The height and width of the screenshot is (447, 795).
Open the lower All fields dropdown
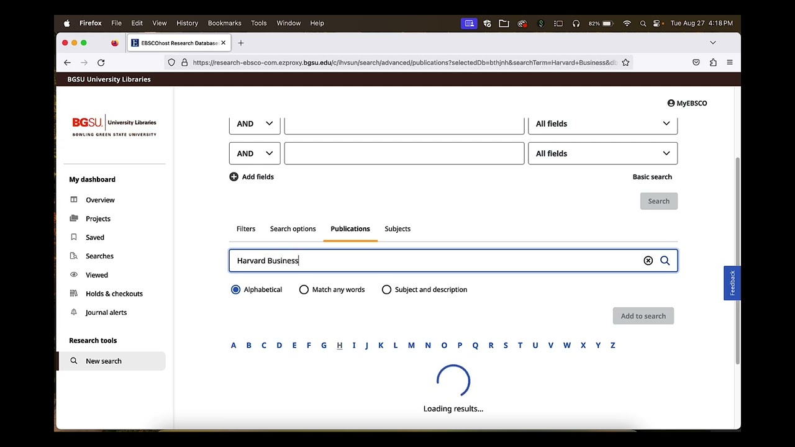pyautogui.click(x=602, y=153)
